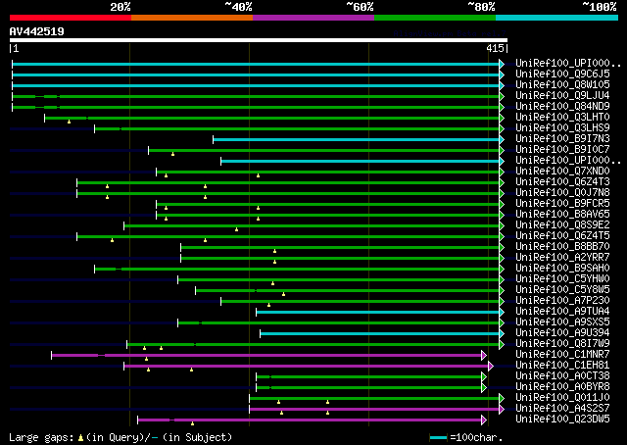Click the cyan 100char scale bar
The height and width of the screenshot is (445, 627).
(438, 438)
